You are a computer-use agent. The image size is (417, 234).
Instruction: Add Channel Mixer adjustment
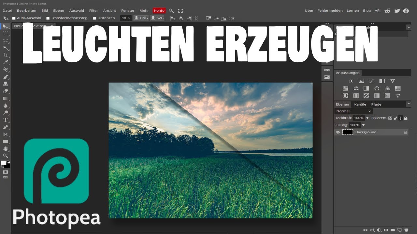(387, 88)
